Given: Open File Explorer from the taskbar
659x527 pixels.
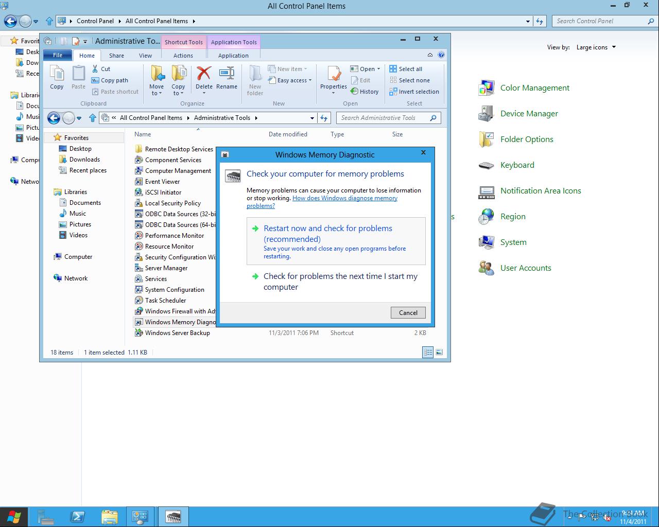Looking at the screenshot, I should [110, 517].
